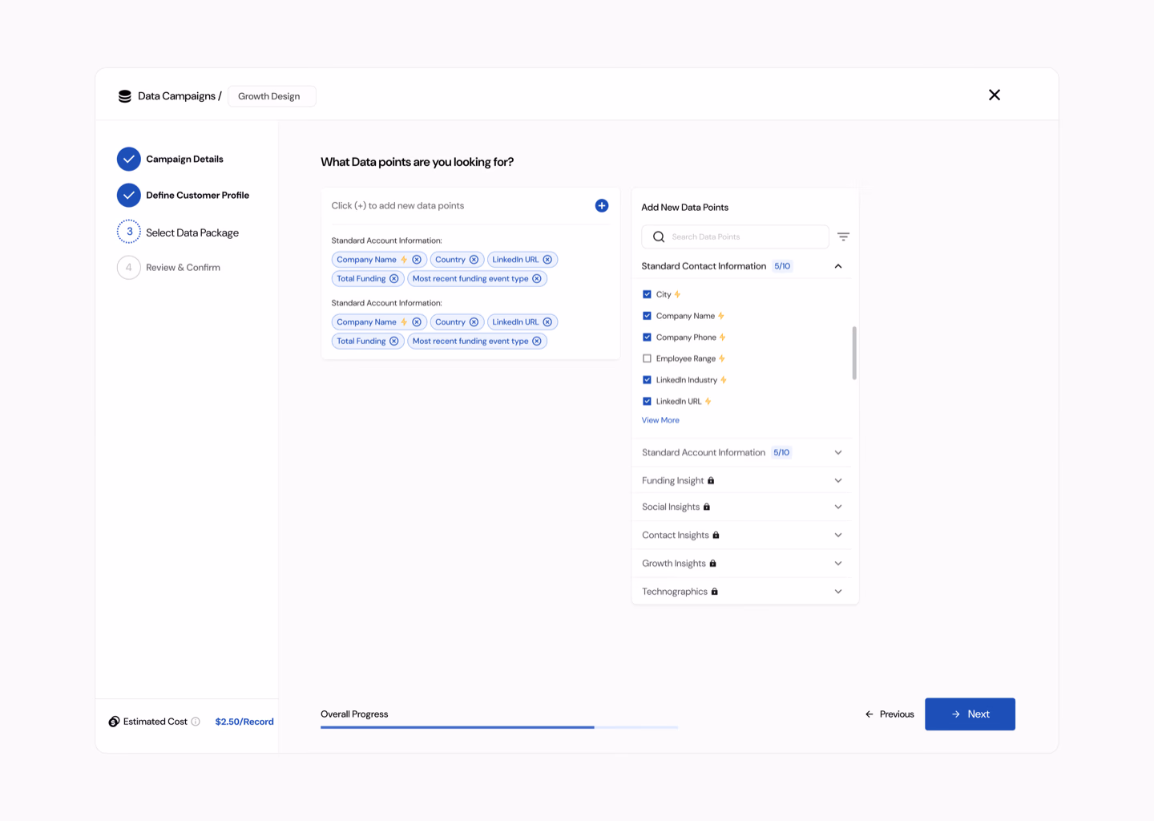Click the Overall Progress bar
1154x821 pixels.
click(498, 727)
